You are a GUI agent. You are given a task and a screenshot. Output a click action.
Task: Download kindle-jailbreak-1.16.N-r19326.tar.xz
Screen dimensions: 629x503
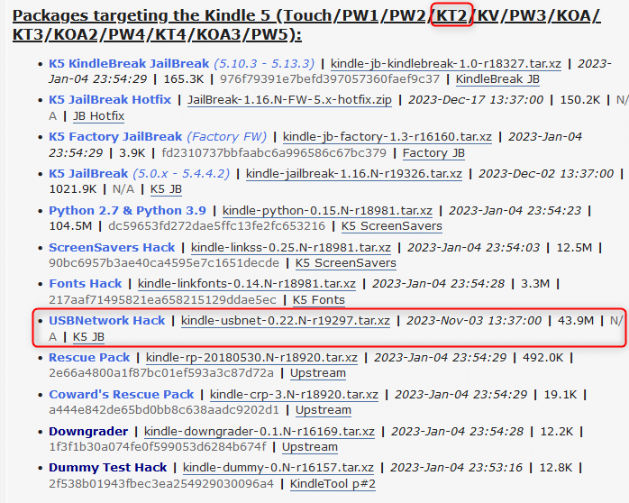pos(354,174)
